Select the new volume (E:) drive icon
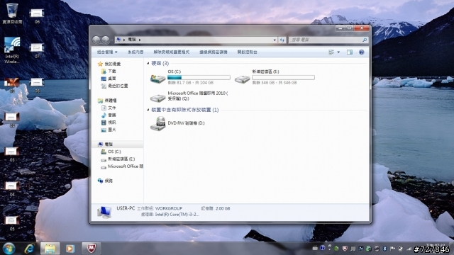Viewport: 454px width, 255px height. click(x=242, y=79)
